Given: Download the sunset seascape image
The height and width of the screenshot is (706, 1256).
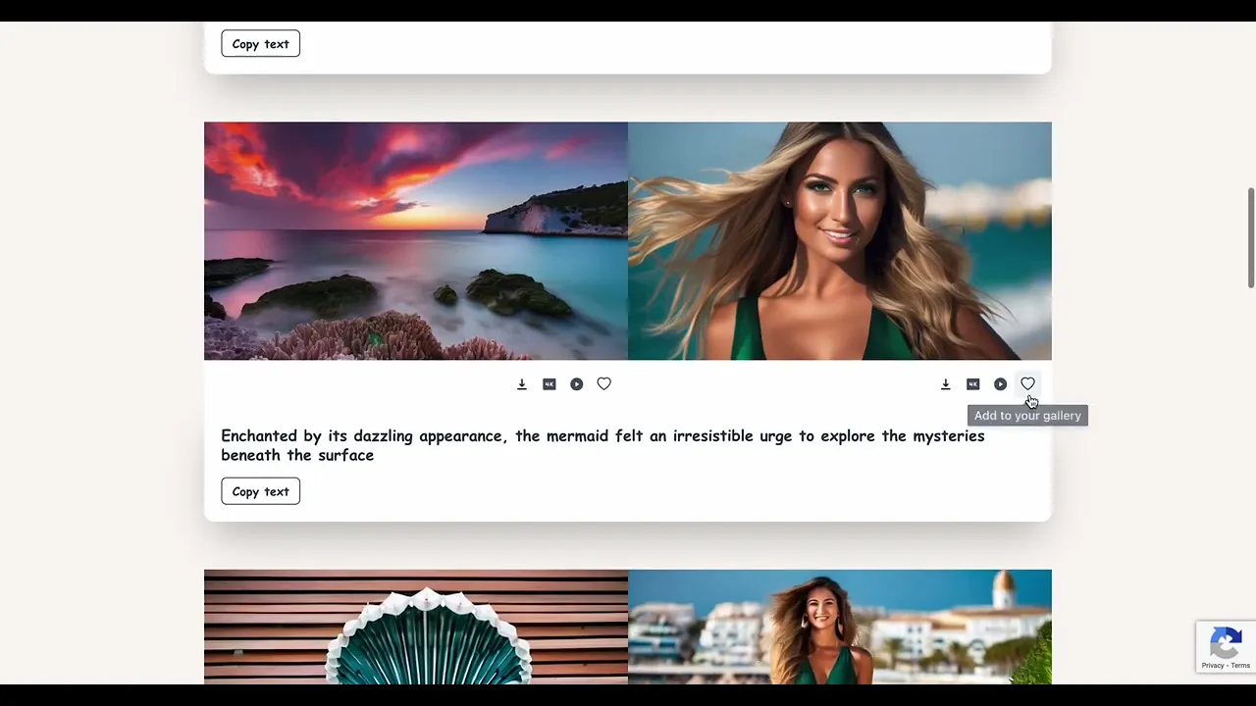Looking at the screenshot, I should [x=522, y=384].
